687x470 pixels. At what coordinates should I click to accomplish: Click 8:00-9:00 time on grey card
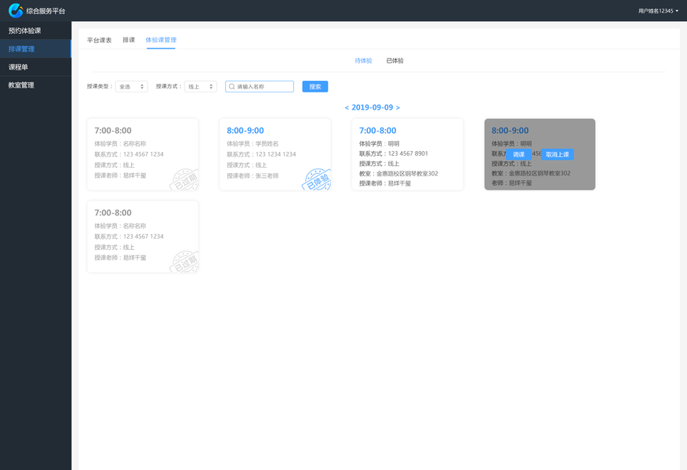[x=510, y=130]
